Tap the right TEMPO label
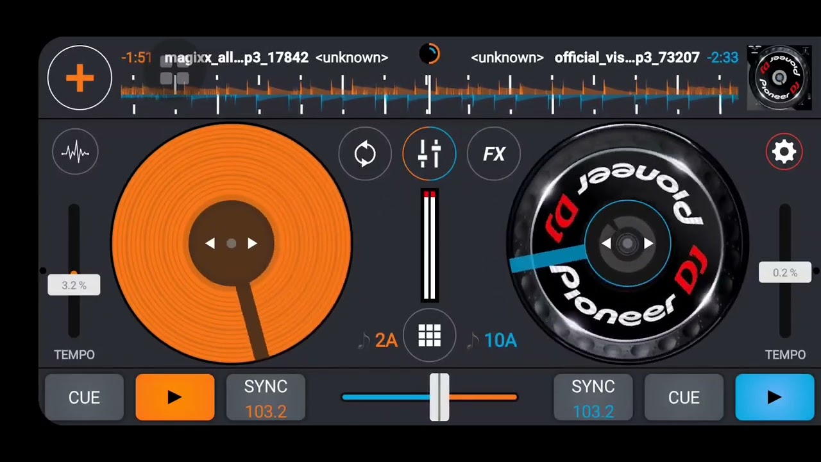821x462 pixels. click(x=785, y=355)
